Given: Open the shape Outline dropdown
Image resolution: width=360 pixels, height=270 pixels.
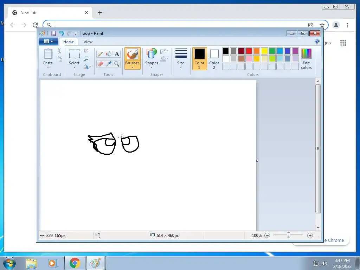Looking at the screenshot, I should 164,51.
